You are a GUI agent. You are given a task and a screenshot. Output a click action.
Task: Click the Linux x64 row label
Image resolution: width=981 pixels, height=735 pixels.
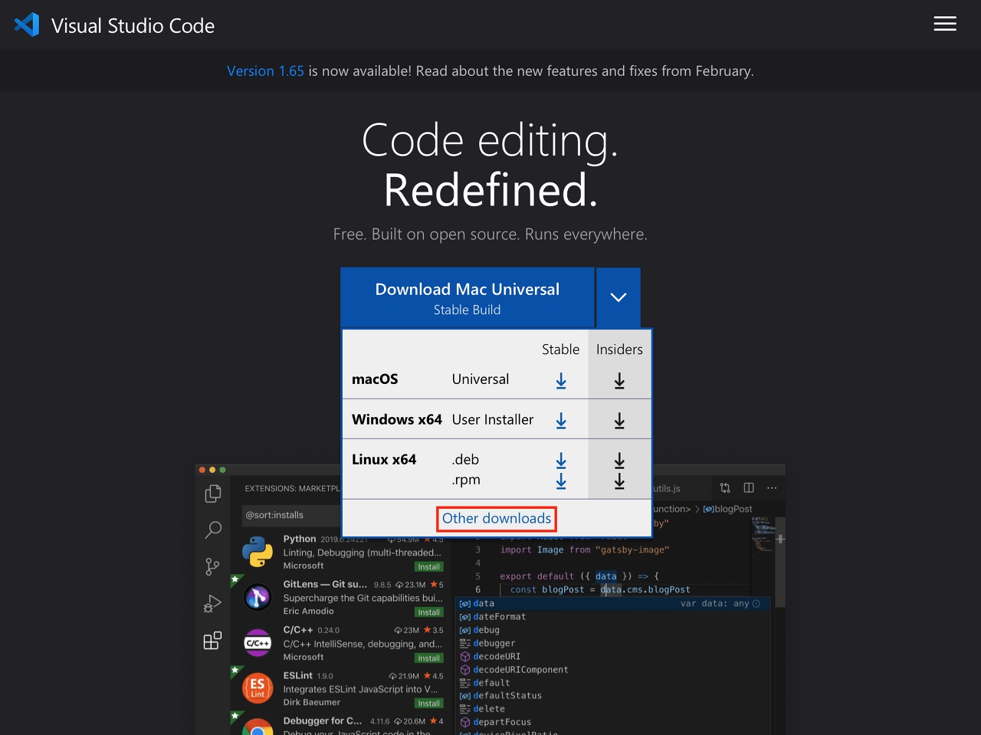tap(384, 459)
